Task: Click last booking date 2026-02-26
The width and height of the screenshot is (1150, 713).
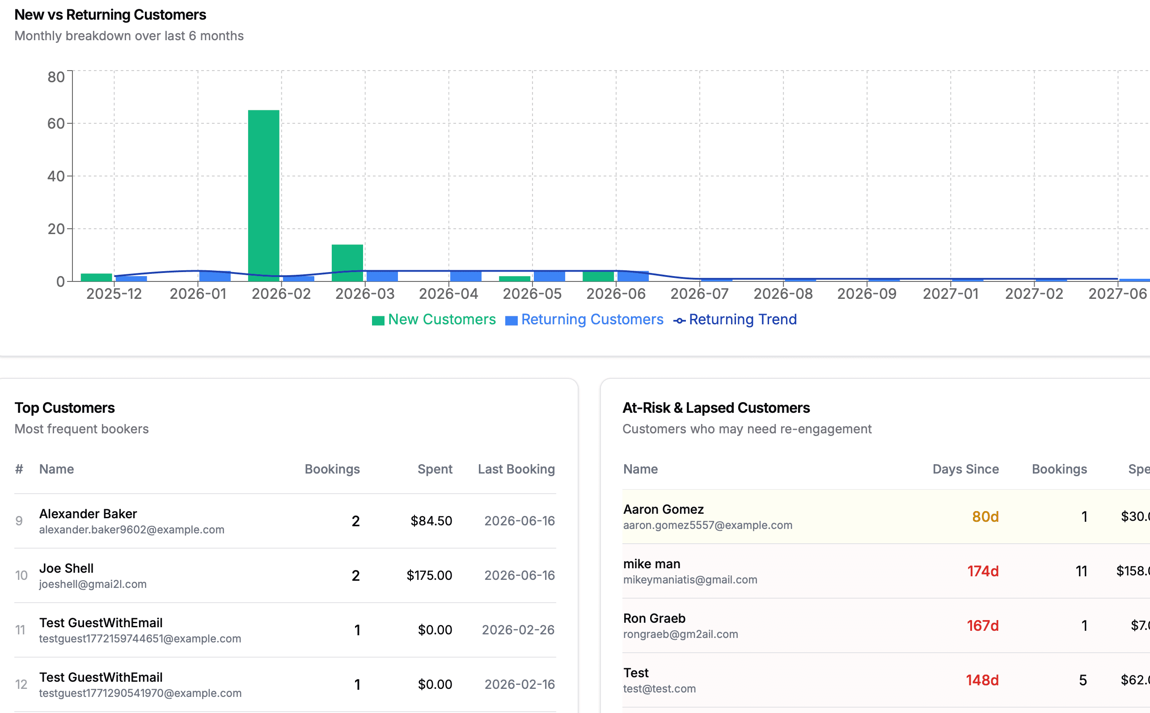Action: tap(518, 630)
